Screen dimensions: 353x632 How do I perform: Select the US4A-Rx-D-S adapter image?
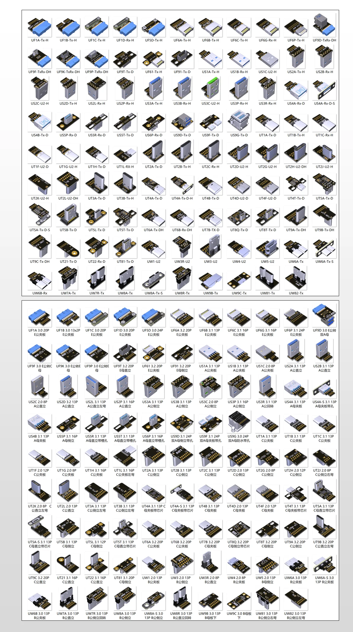point(324,90)
